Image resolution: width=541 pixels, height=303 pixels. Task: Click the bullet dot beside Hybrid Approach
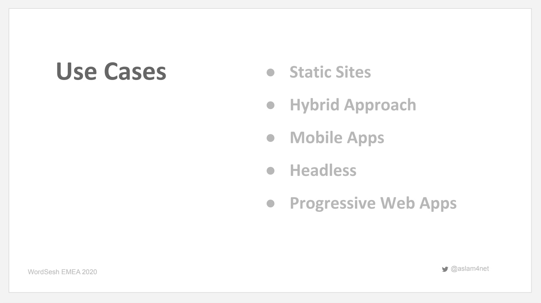pos(270,105)
